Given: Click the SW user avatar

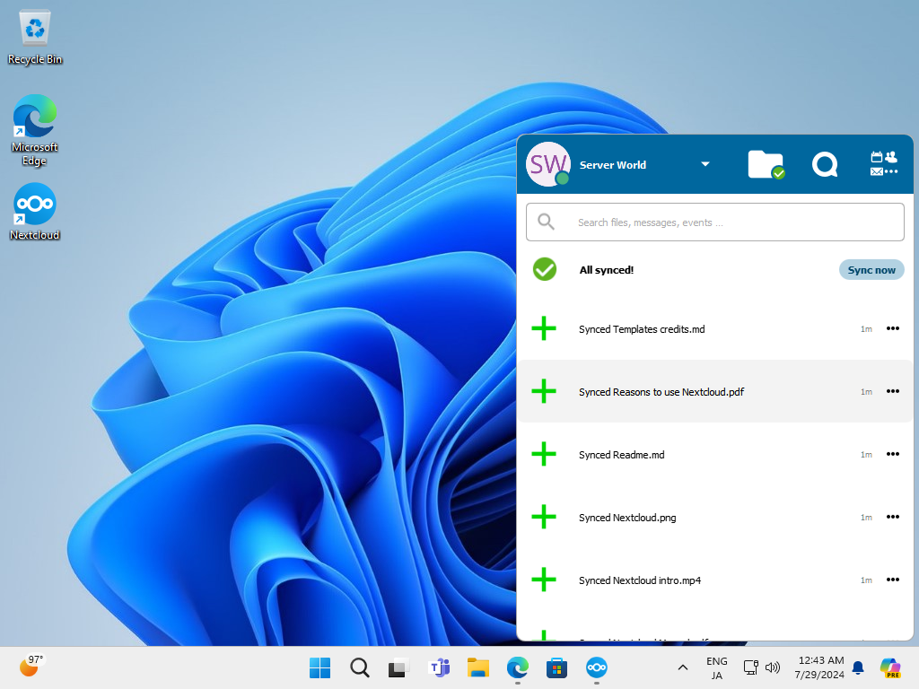Looking at the screenshot, I should (548, 164).
